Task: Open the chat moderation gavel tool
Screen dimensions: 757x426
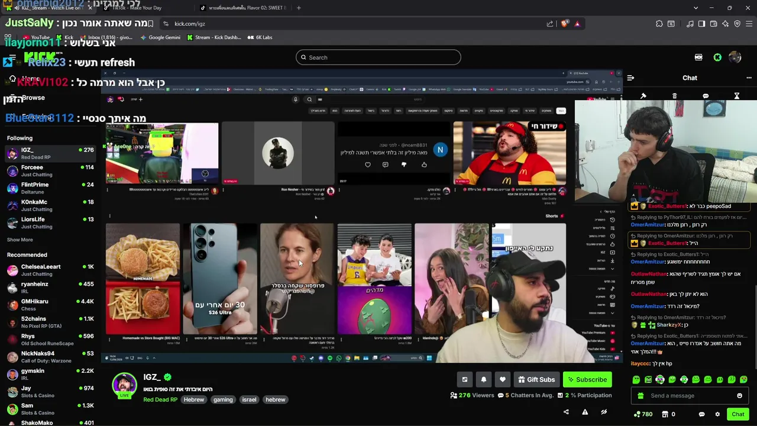Action: click(x=643, y=96)
